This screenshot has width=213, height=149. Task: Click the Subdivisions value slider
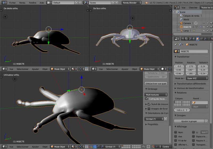(156, 76)
